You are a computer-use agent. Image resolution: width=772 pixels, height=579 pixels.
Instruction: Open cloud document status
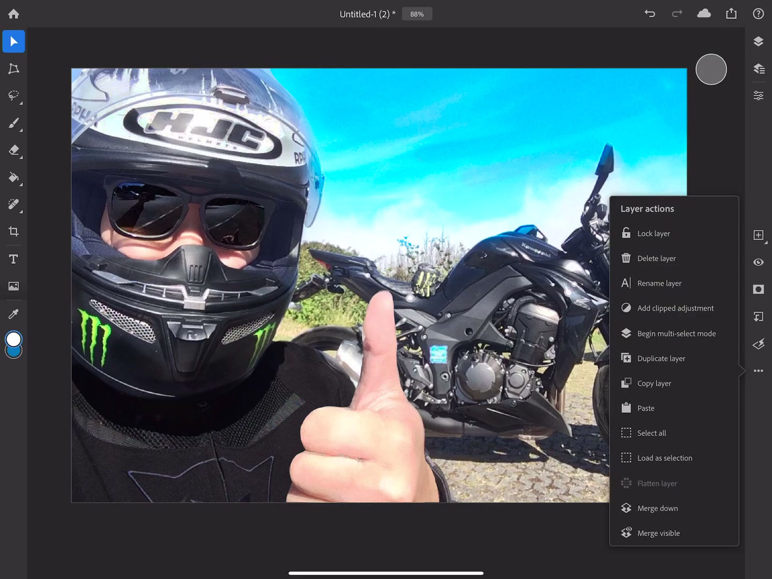click(704, 14)
